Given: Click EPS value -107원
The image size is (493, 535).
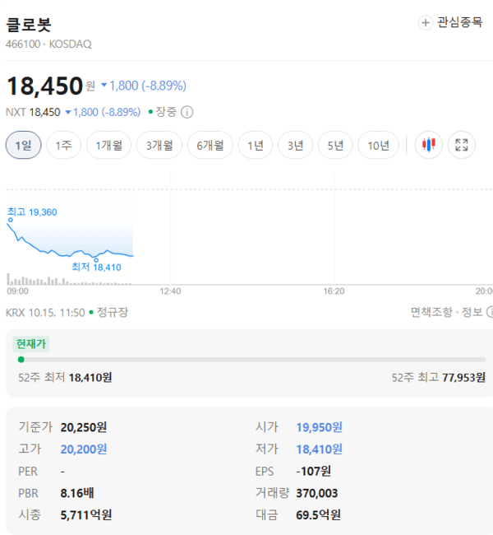Looking at the screenshot, I should click(313, 471).
